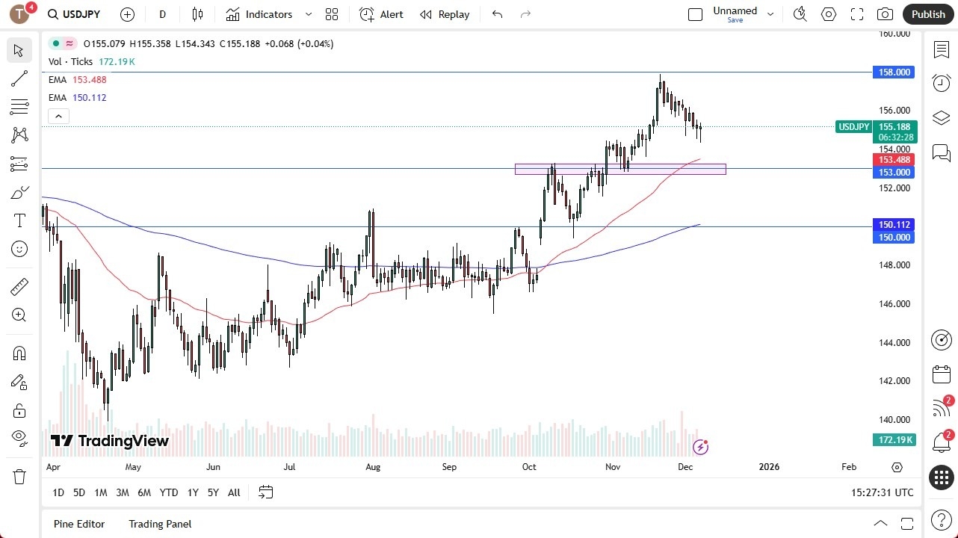
Task: Expand the symbol legend with the chevron
Action: click(x=58, y=116)
